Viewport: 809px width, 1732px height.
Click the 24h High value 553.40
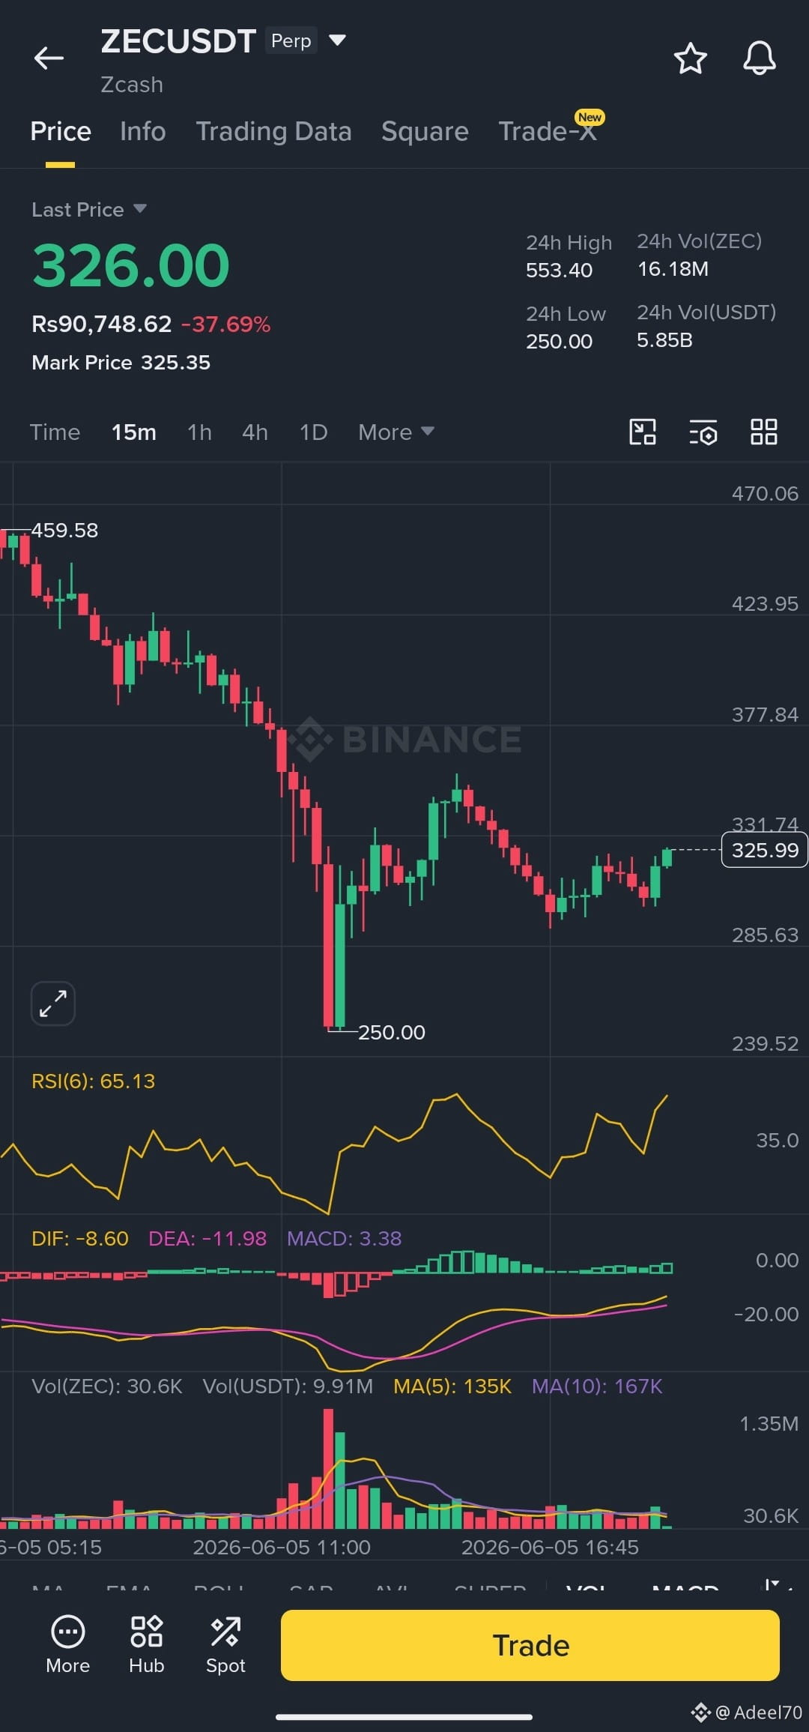[x=559, y=270]
